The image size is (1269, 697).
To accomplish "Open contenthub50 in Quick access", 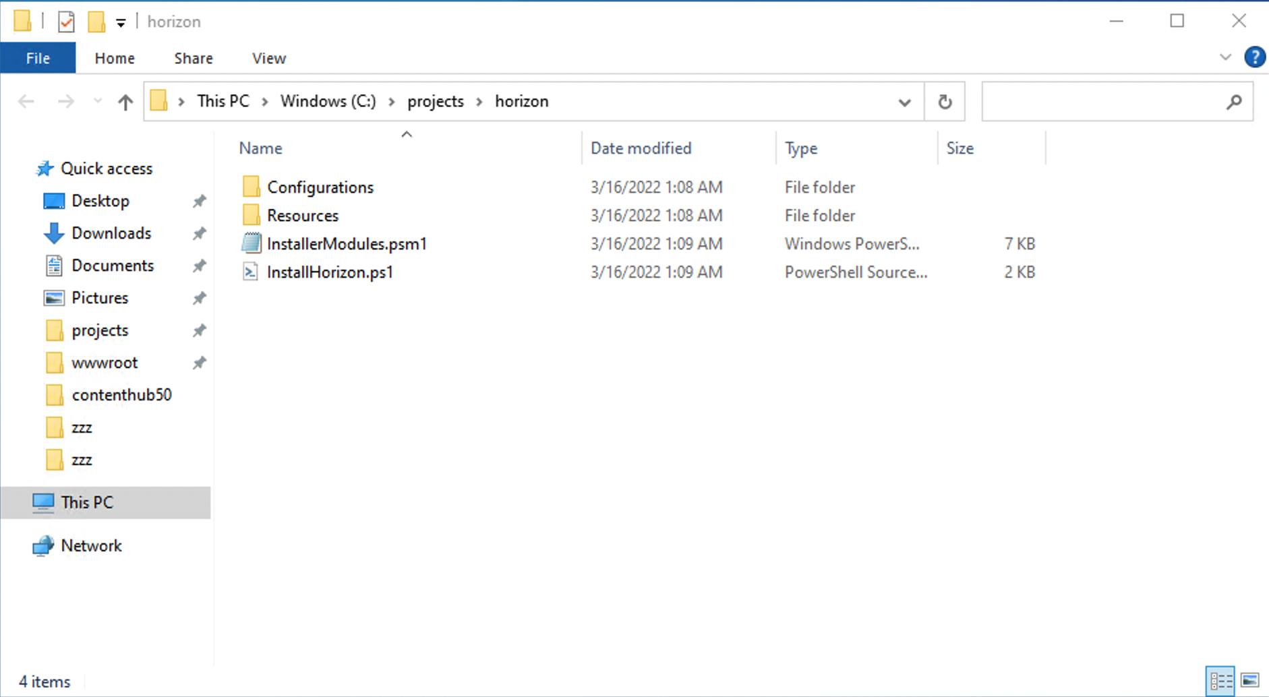I will click(121, 395).
